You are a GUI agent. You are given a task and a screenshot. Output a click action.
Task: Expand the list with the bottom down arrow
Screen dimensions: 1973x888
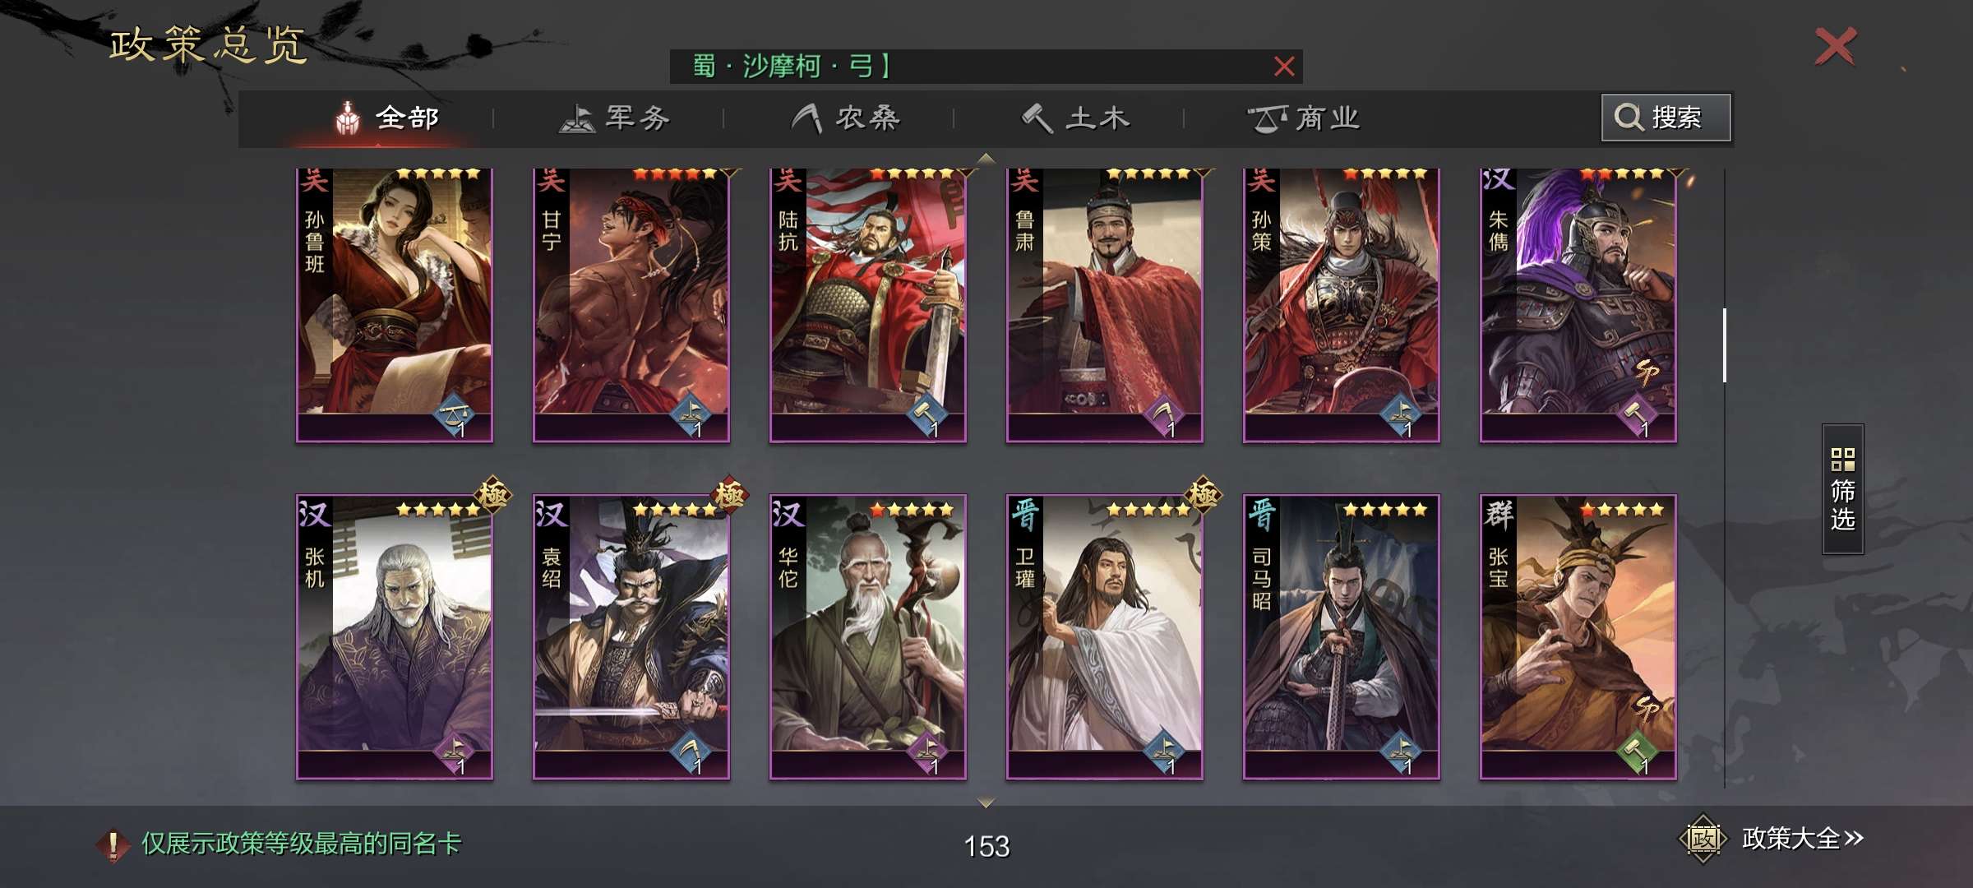987,802
